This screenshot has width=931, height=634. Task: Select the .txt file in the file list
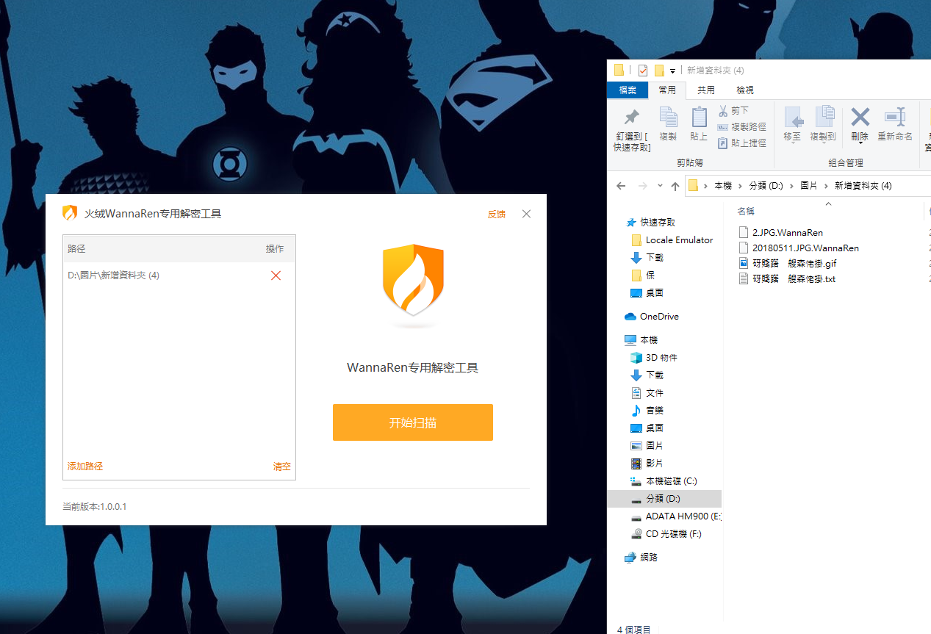tap(794, 279)
